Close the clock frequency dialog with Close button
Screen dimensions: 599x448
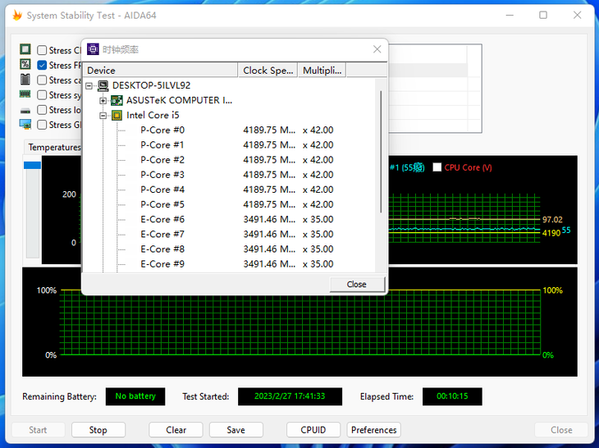(x=357, y=284)
